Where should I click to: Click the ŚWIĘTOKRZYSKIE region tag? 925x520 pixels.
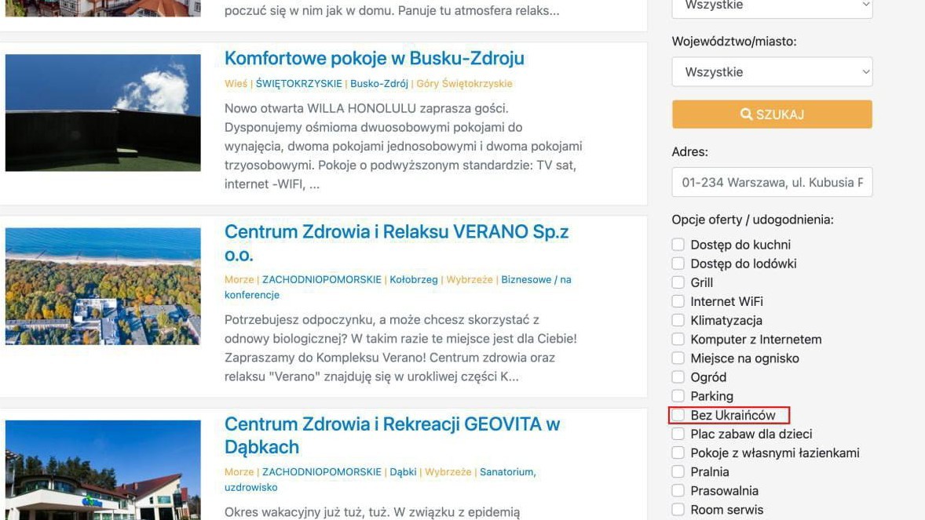[298, 84]
